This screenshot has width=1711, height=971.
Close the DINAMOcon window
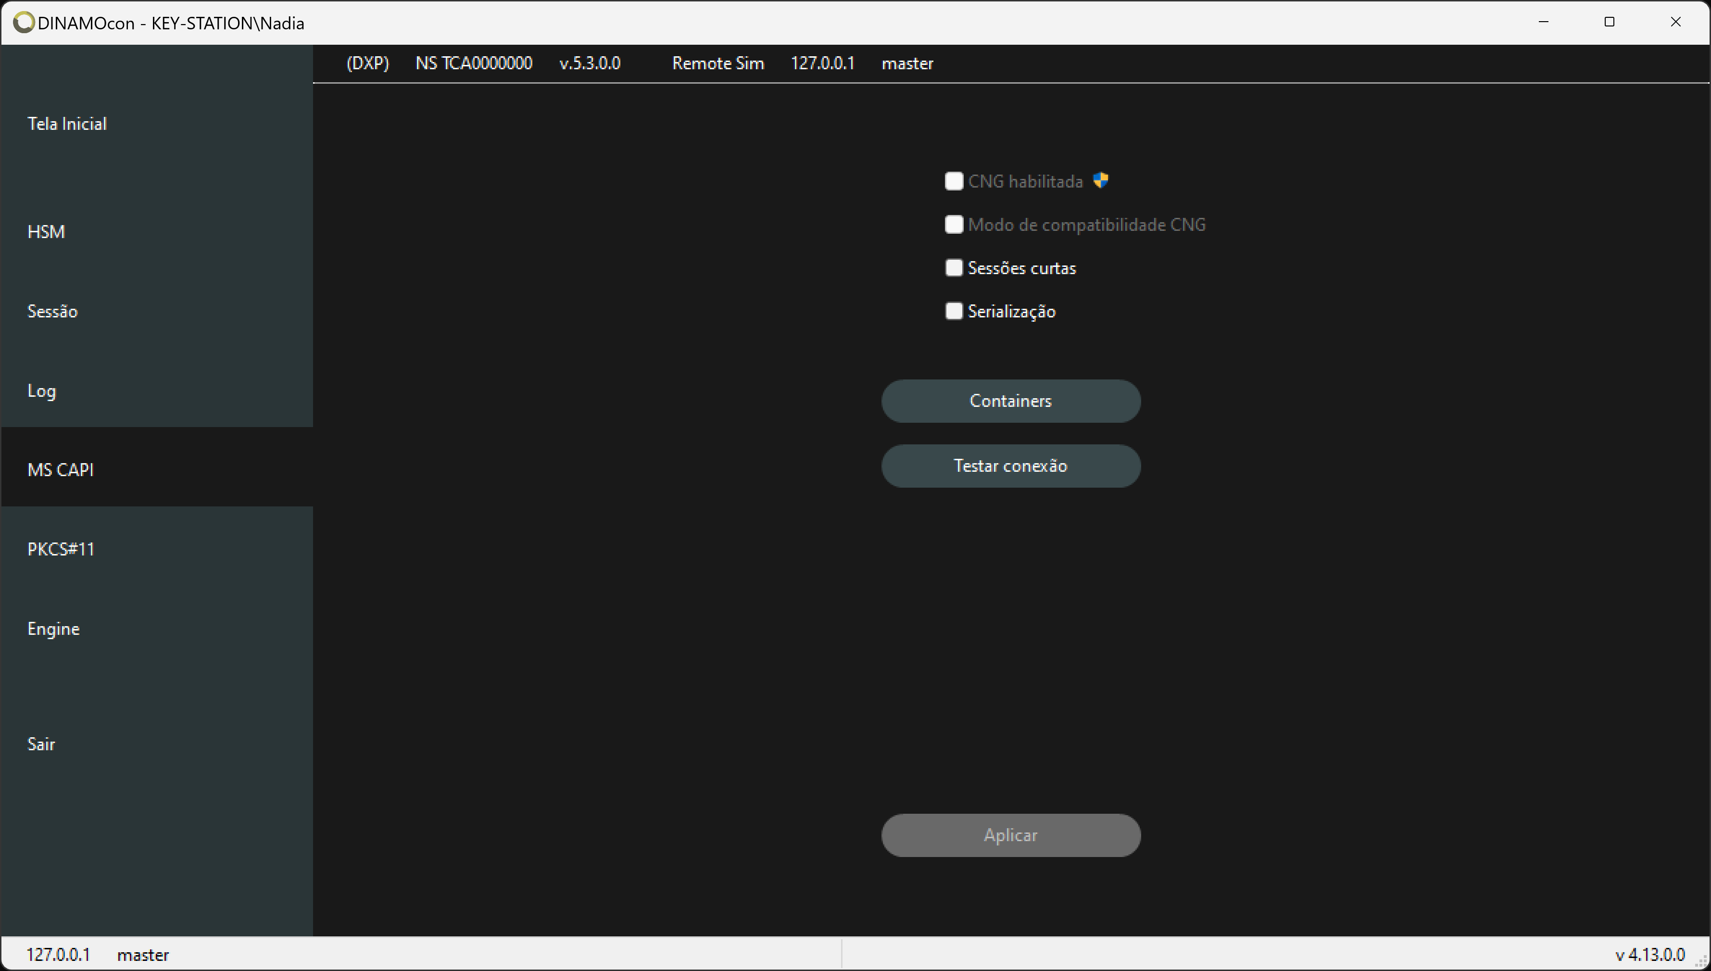click(x=1676, y=22)
